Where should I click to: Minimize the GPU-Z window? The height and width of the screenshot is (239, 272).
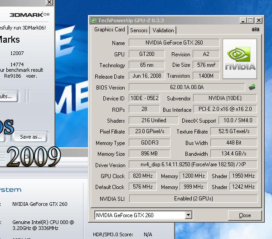(243, 20)
